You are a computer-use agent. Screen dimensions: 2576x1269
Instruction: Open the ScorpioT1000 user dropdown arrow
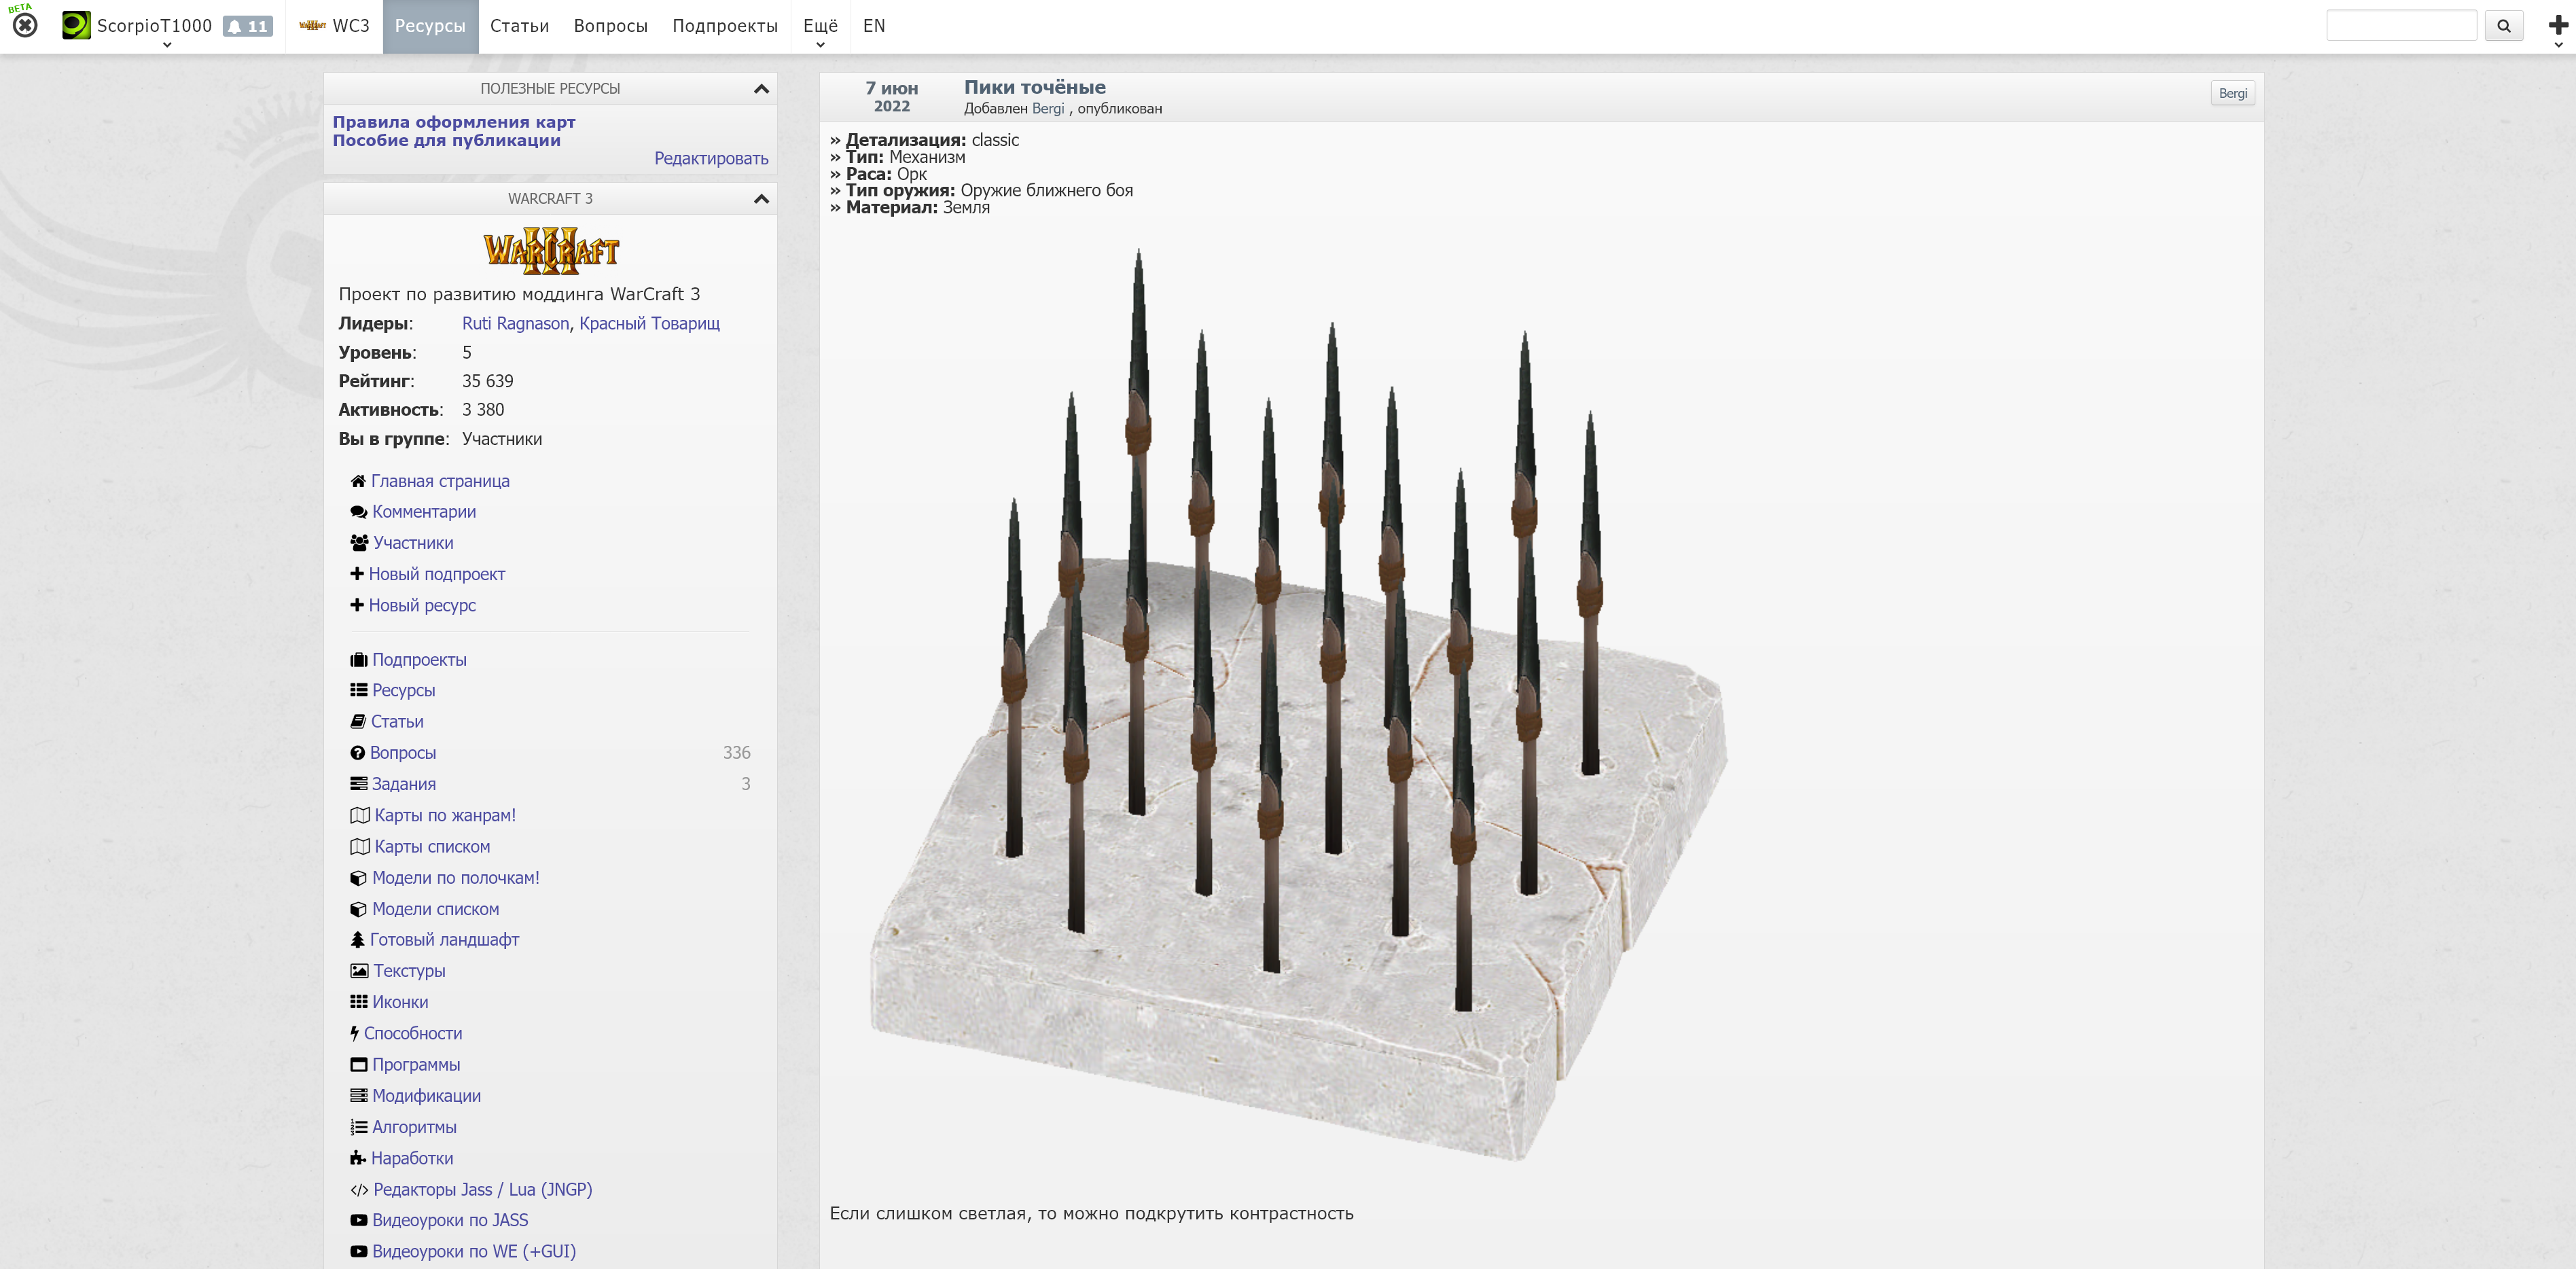click(x=167, y=44)
